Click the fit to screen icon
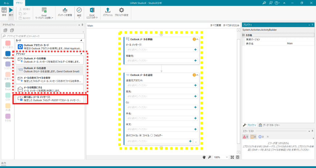This screenshot has width=316, height=168. coord(232,157)
